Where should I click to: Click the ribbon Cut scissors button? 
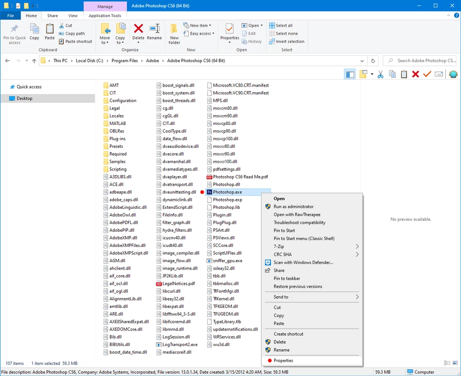point(65,25)
